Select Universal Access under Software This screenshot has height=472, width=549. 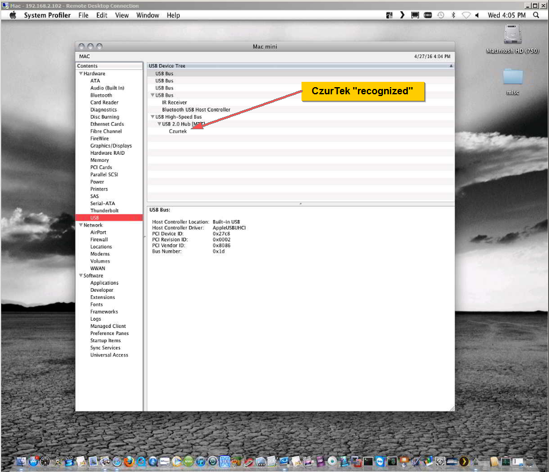(109, 355)
